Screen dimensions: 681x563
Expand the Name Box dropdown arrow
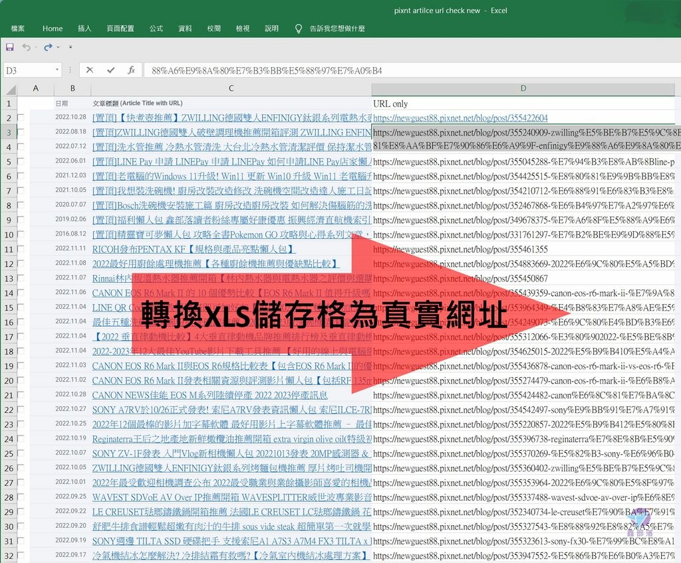click(57, 70)
